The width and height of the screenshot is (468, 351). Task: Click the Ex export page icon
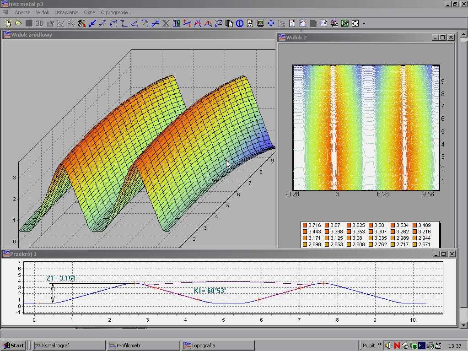pos(324,23)
